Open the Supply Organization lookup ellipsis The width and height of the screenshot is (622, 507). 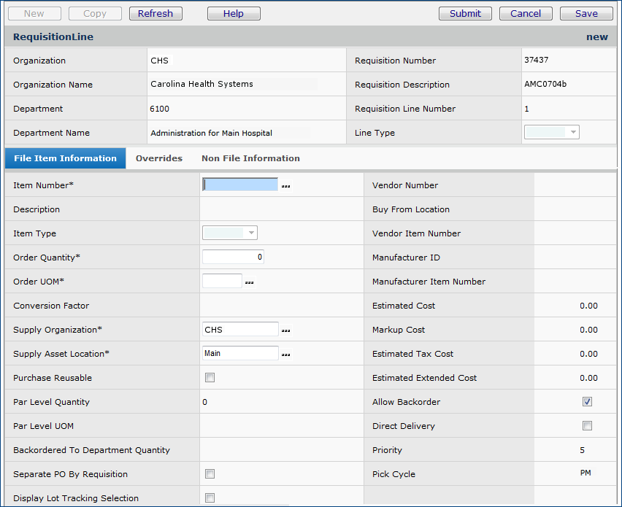click(x=285, y=330)
